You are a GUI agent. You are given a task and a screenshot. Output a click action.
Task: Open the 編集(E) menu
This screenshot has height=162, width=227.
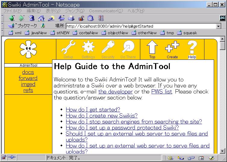point(34,11)
